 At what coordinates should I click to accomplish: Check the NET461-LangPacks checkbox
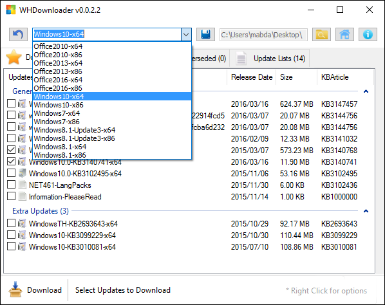click(12, 184)
